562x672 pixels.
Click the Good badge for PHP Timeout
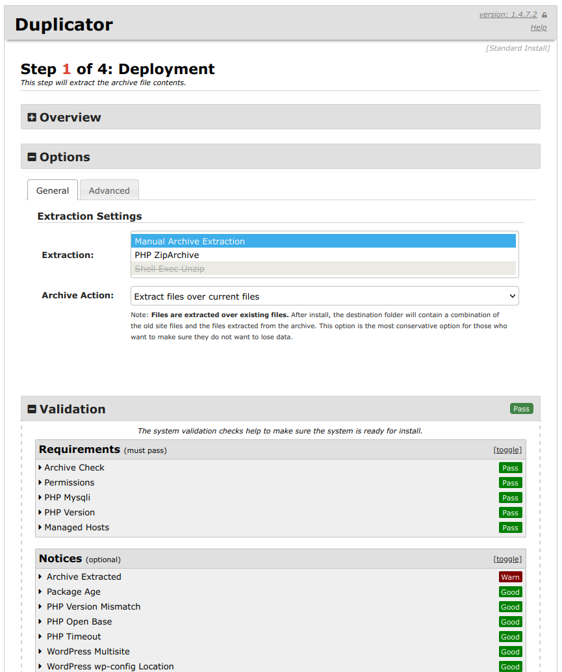coord(510,638)
